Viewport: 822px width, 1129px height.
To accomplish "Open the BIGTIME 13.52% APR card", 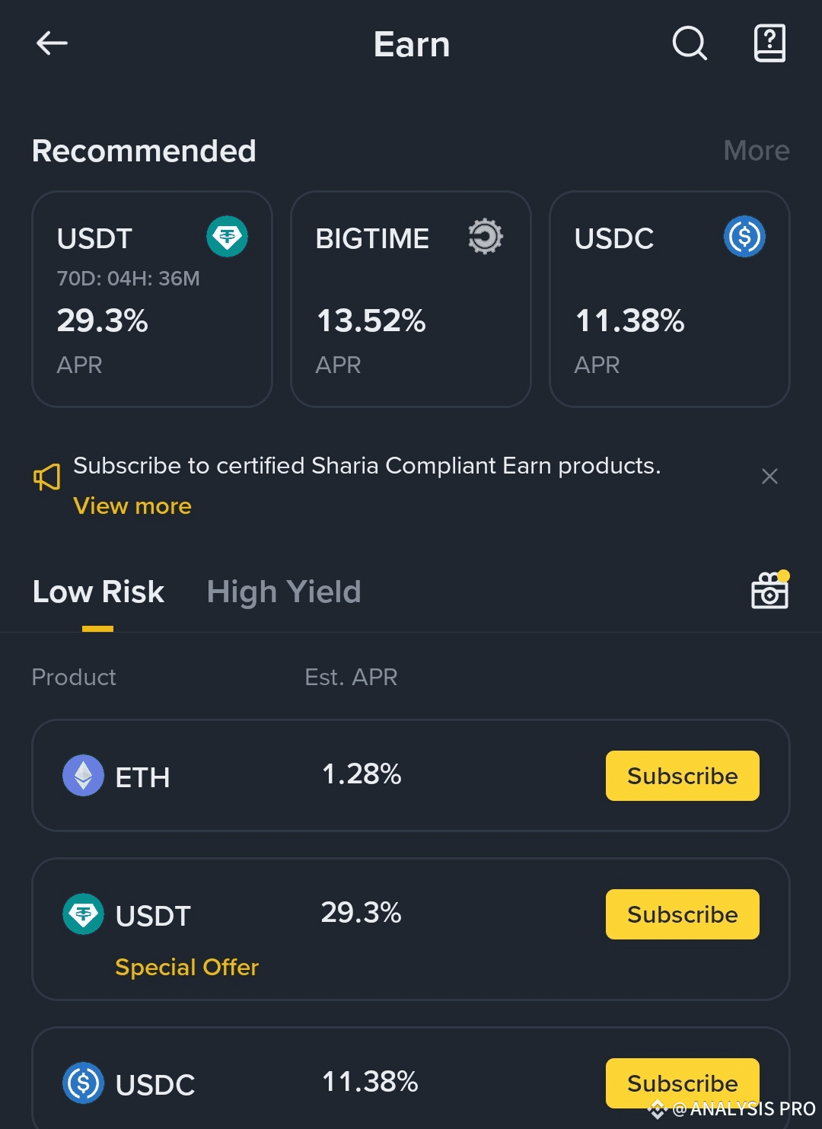I will click(411, 299).
